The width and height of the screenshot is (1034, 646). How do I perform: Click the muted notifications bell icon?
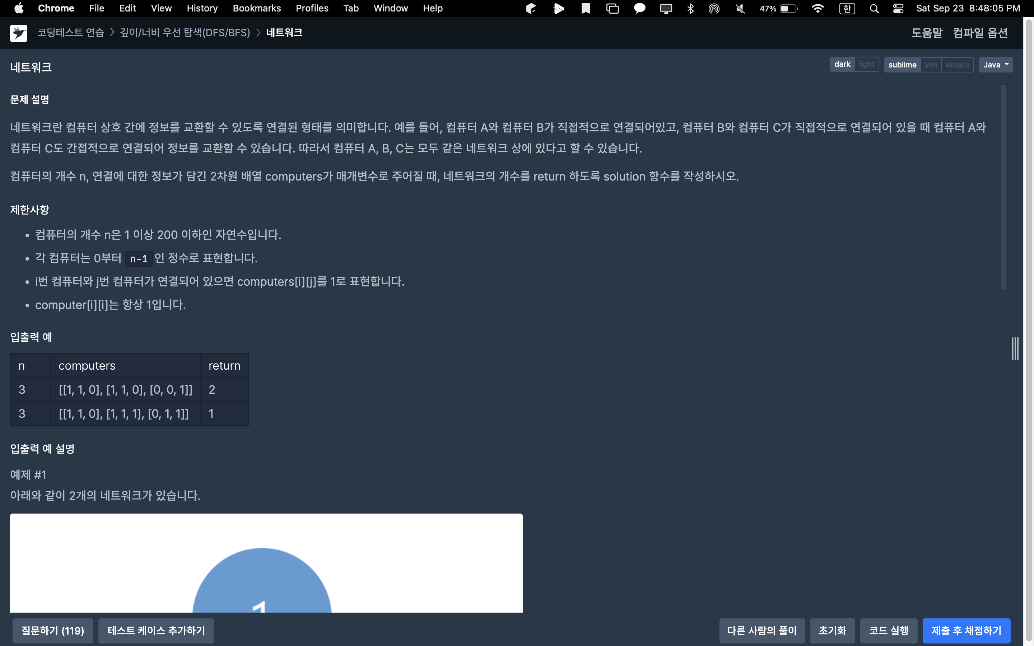pos(740,9)
